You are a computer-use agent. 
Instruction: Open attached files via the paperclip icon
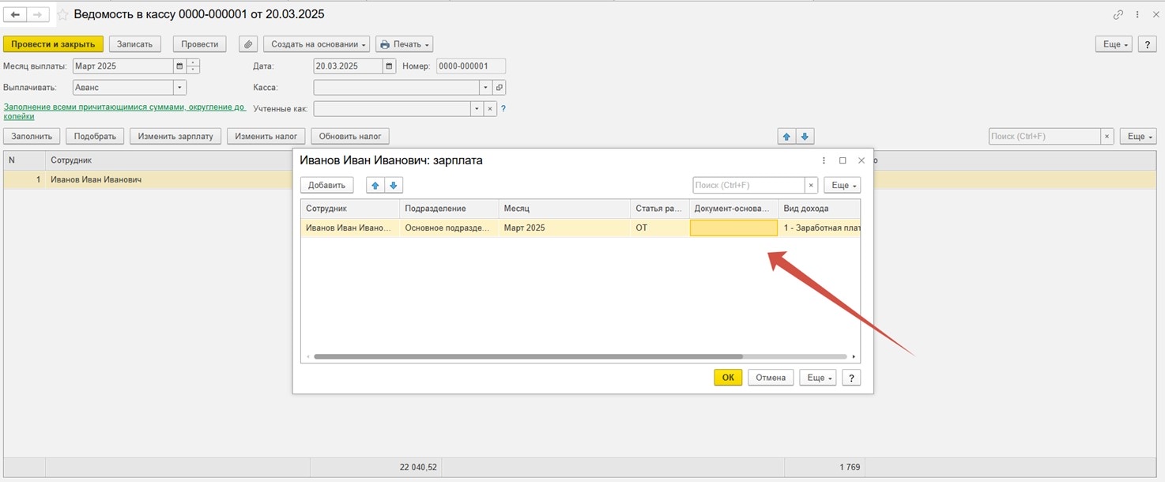[248, 44]
